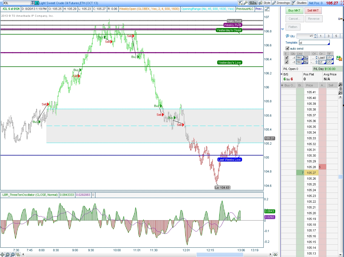Set quantity preset to 5
This screenshot has width=344, height=257.
(336, 36)
